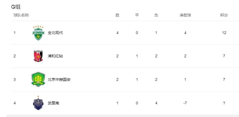Image resolution: width=239 pixels, height=117 pixels.
Task: Click the Beijing Guoan green badge
Action: (x=38, y=79)
